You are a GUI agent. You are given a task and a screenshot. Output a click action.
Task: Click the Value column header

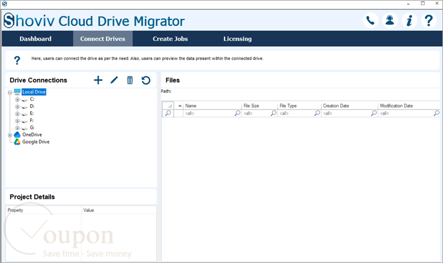[x=119, y=210]
